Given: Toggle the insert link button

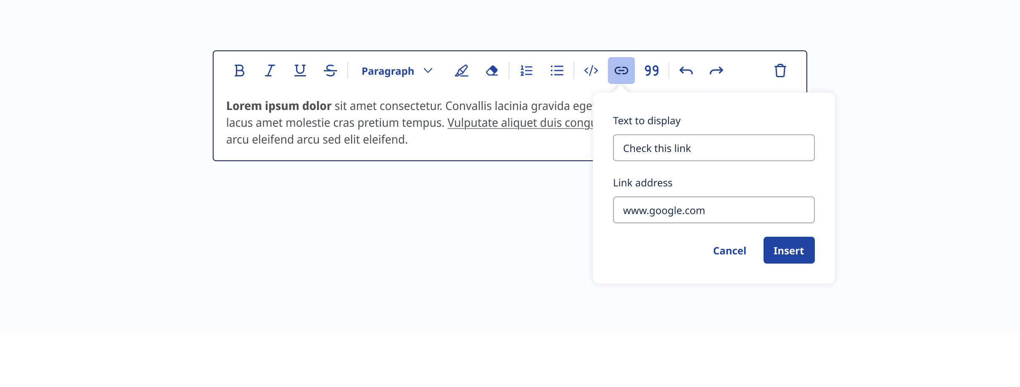Looking at the screenshot, I should pyautogui.click(x=621, y=71).
